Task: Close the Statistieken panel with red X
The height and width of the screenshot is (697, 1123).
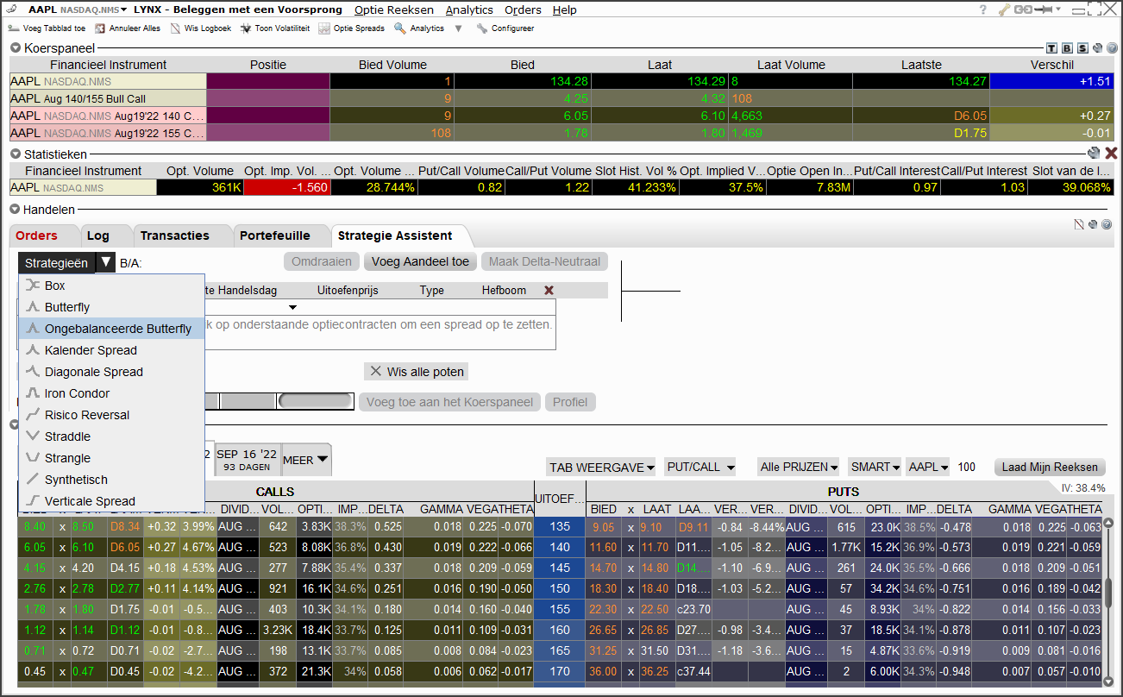Action: [1111, 153]
